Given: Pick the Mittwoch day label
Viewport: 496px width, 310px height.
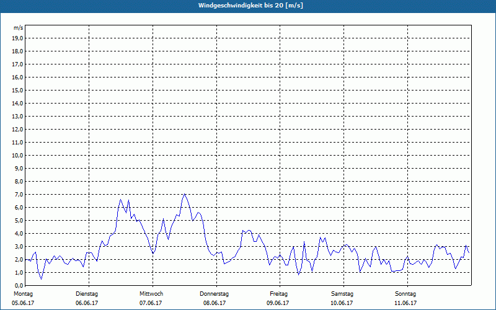Looking at the screenshot, I should coord(151,293).
